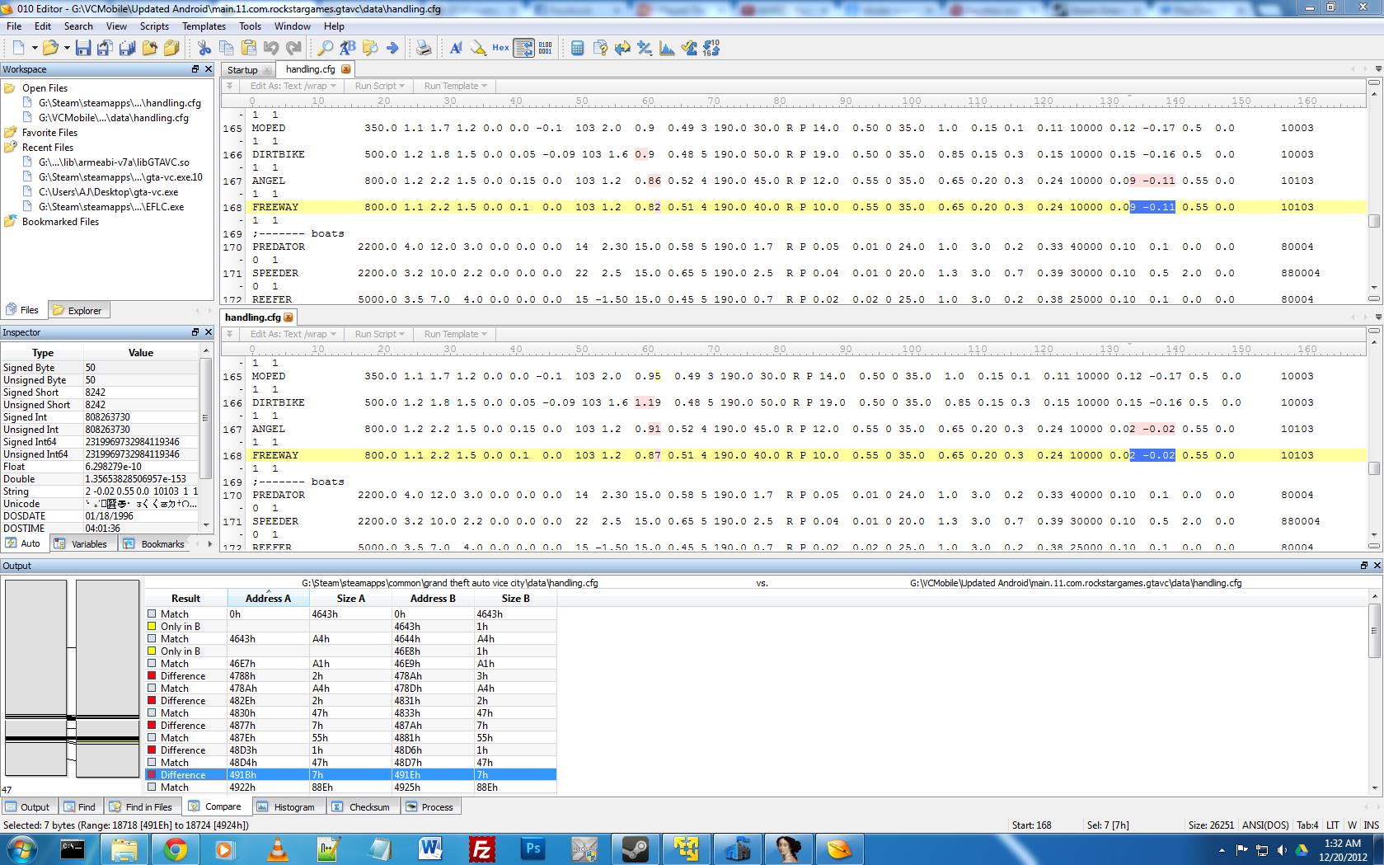Viewport: 1384px width, 865px height.
Task: Launch Photoshop from the Windows taskbar
Action: pos(533,849)
